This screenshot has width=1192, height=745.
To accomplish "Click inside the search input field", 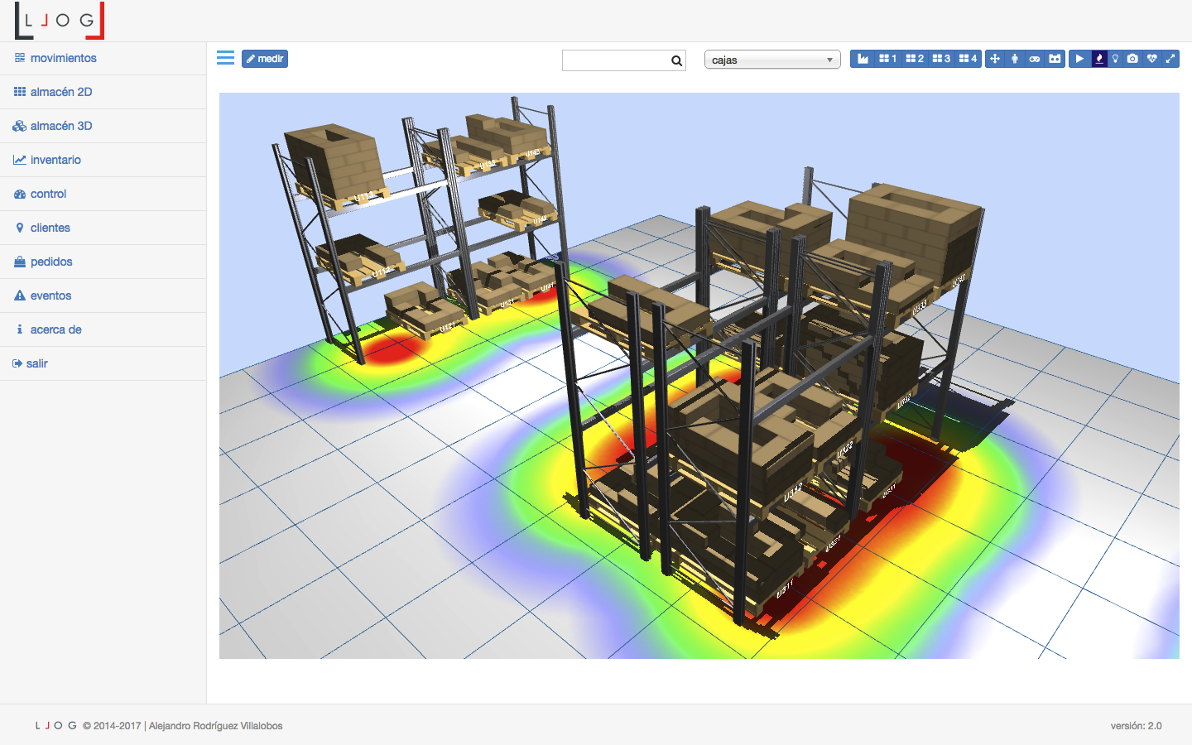I will click(x=616, y=60).
